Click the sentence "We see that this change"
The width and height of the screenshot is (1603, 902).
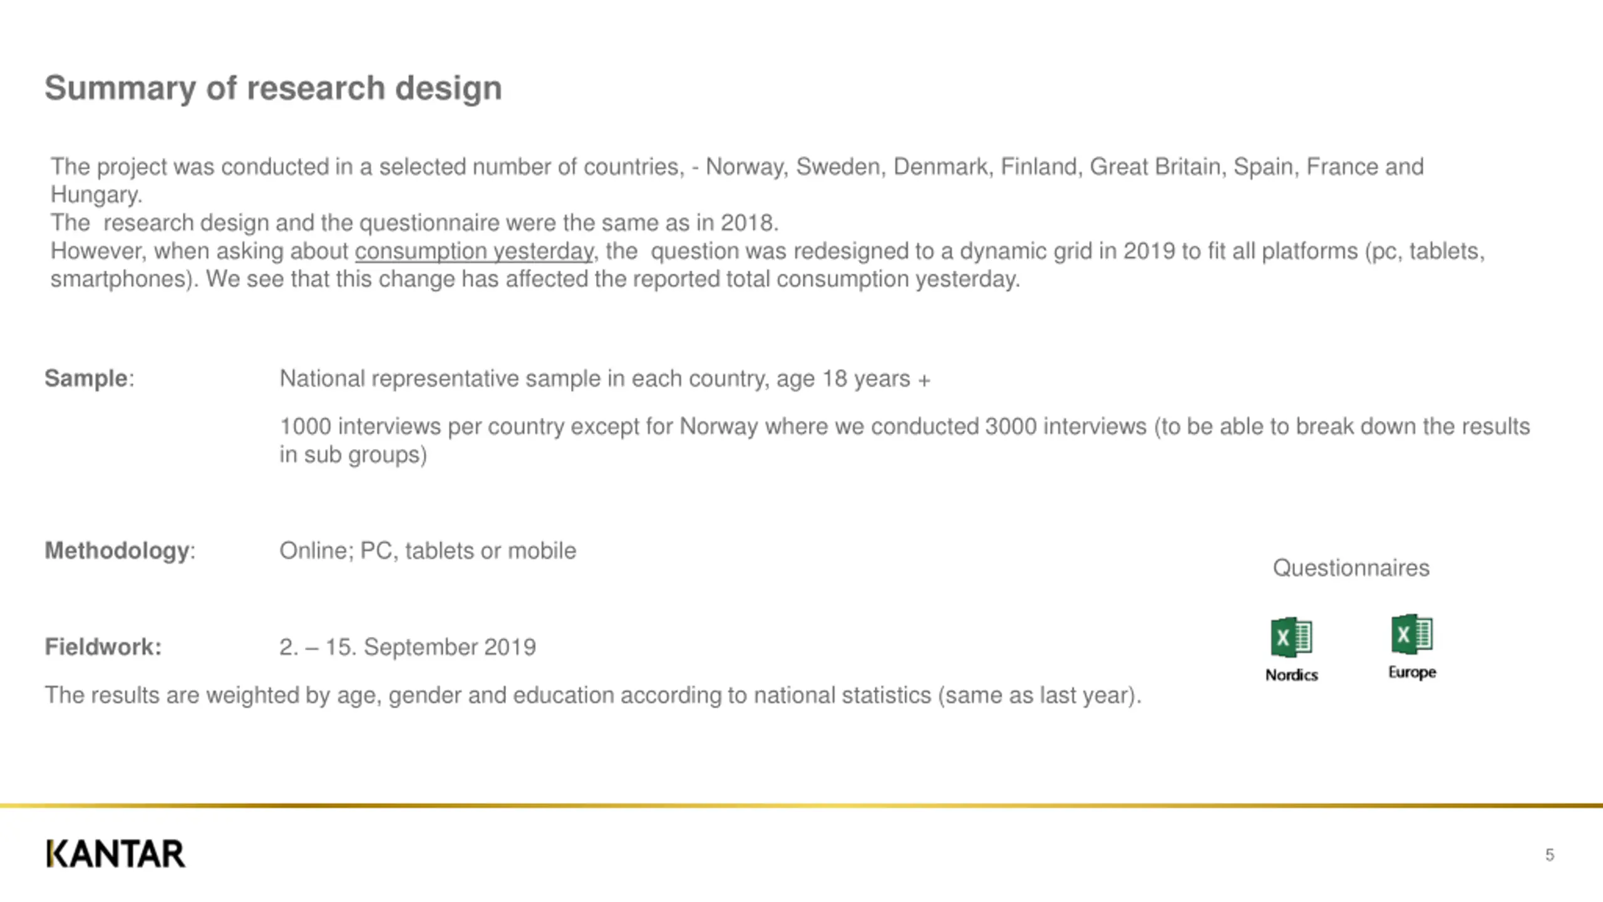[612, 279]
